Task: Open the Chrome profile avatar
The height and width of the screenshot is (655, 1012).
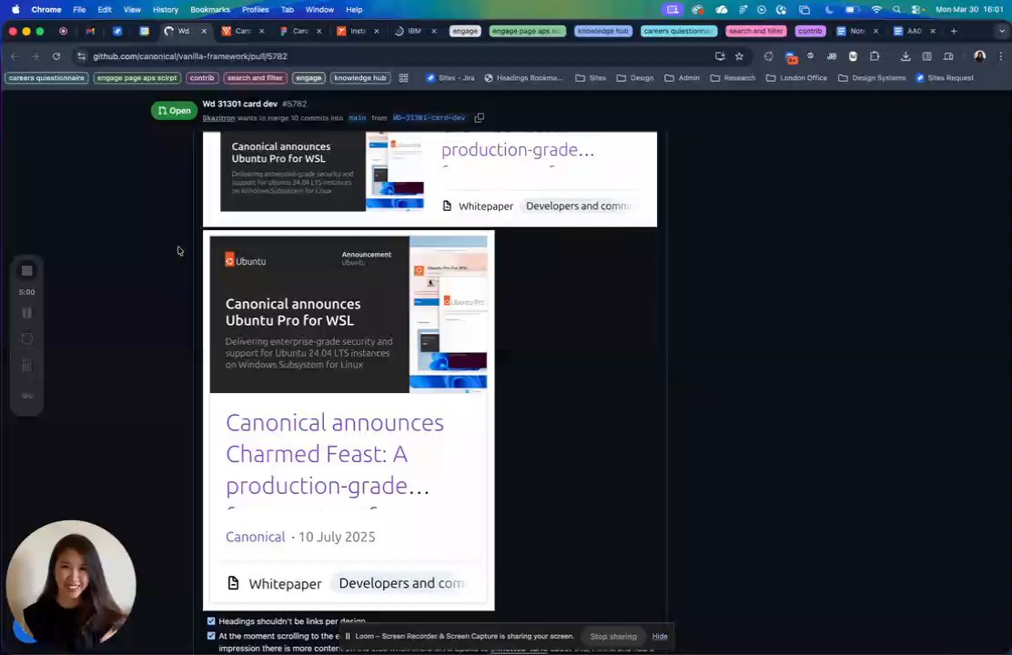Action: pos(980,56)
